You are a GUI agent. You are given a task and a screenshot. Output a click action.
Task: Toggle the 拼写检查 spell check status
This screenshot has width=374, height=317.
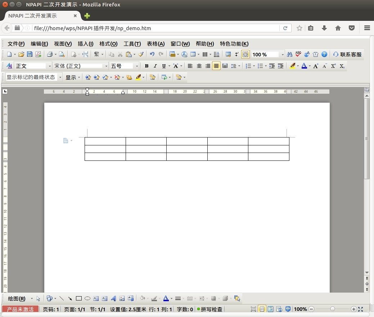[209, 309]
